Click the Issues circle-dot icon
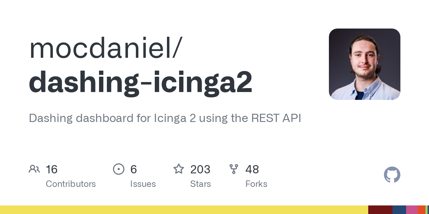Viewport: 429px width, 214px height. (x=119, y=169)
